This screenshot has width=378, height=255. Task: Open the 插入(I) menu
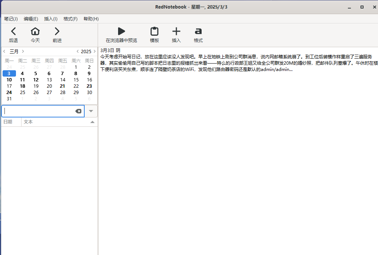(50, 19)
